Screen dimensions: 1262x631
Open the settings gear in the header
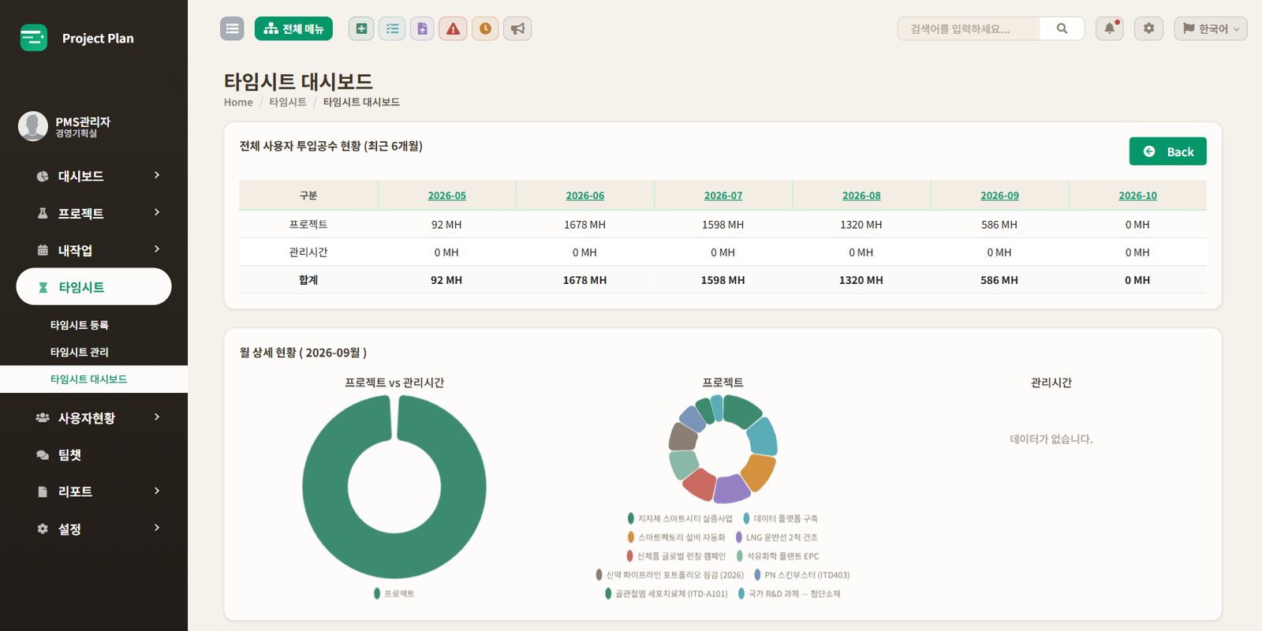point(1148,28)
